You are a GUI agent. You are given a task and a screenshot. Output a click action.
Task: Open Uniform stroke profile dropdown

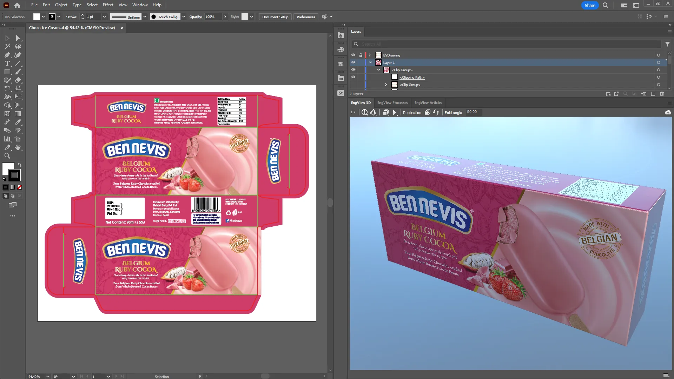coord(145,17)
